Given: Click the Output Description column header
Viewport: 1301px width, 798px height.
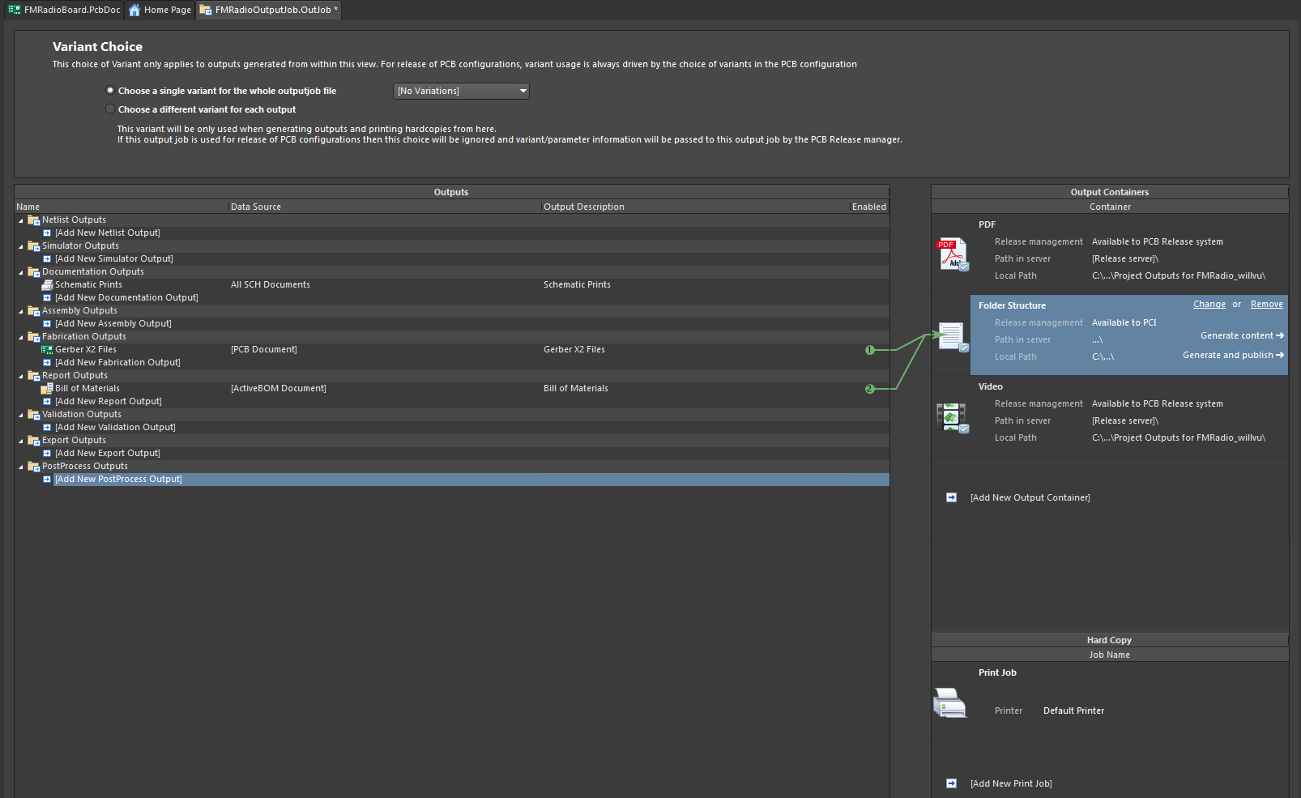Looking at the screenshot, I should [695, 207].
